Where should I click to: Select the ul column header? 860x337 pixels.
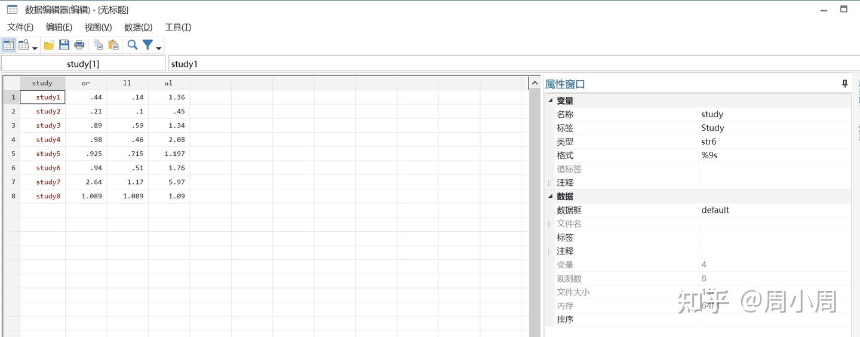tap(169, 83)
